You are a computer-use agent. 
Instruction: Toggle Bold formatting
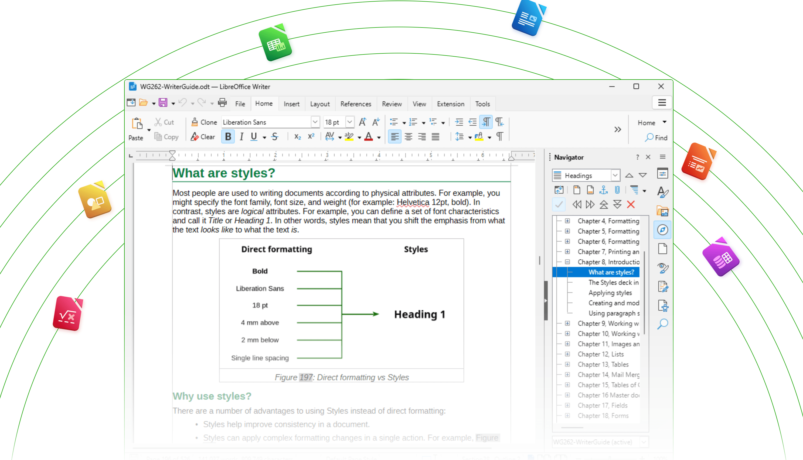228,137
